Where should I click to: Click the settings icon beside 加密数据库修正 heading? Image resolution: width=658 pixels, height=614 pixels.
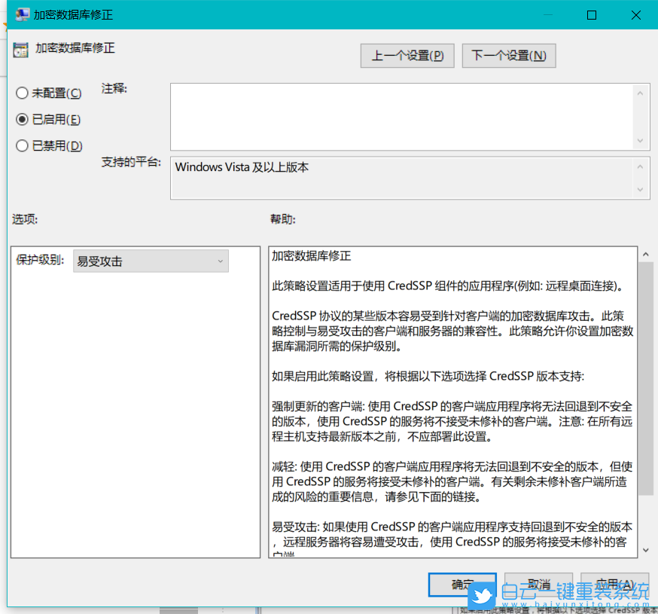19,48
